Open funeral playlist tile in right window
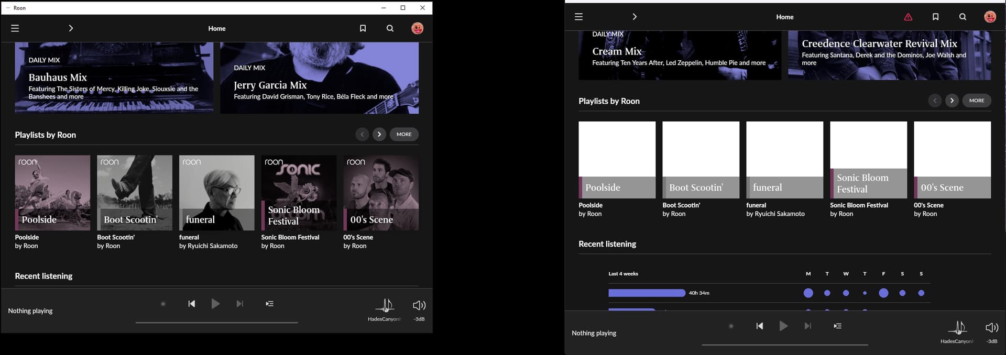The image size is (1006, 355). pyautogui.click(x=785, y=160)
